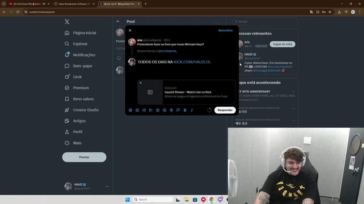
Task: Open HAUZ account switcher menu
Action: click(86, 186)
